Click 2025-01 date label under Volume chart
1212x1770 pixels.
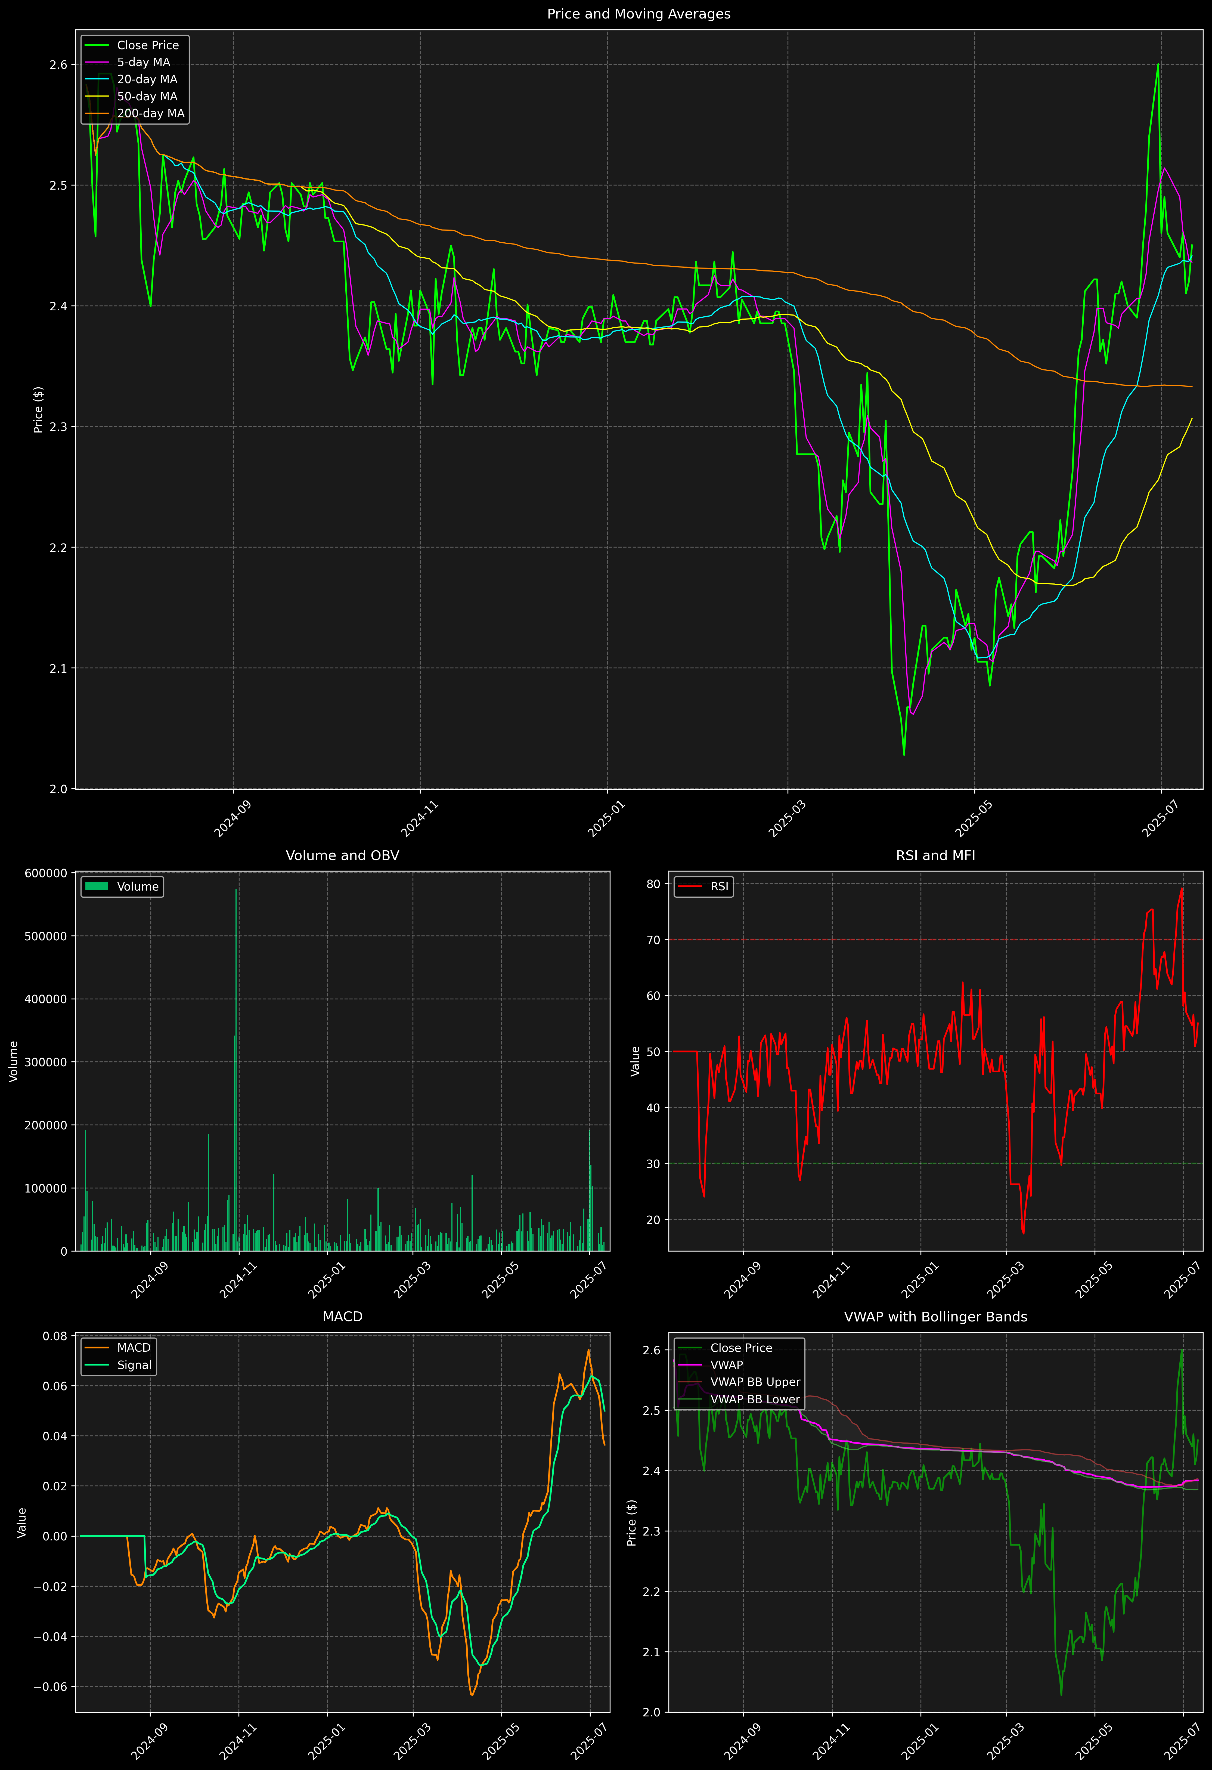[327, 1280]
